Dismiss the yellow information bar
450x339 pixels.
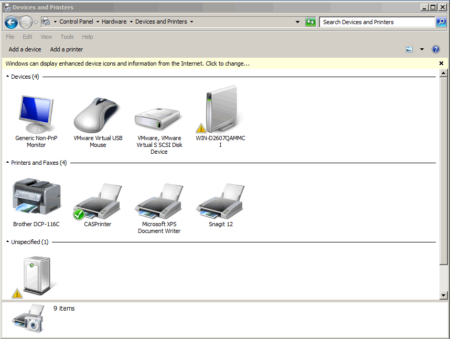pyautogui.click(x=441, y=63)
